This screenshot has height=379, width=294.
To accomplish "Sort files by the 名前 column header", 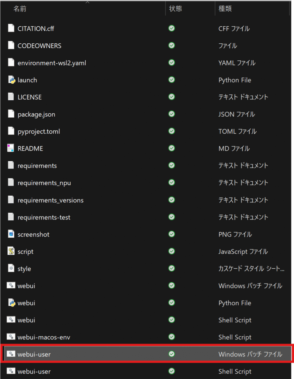I will point(20,9).
